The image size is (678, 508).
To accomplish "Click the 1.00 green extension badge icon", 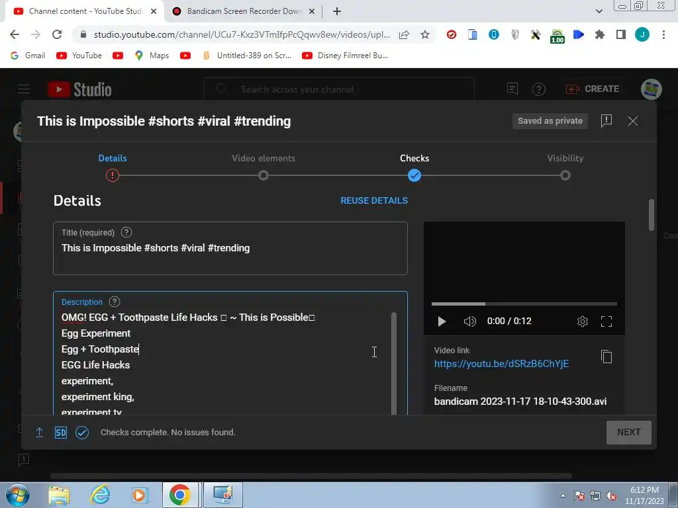I will pos(557,36).
